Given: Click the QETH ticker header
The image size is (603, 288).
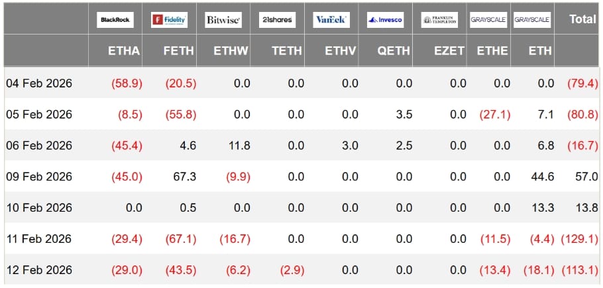Looking at the screenshot, I should 395,51.
